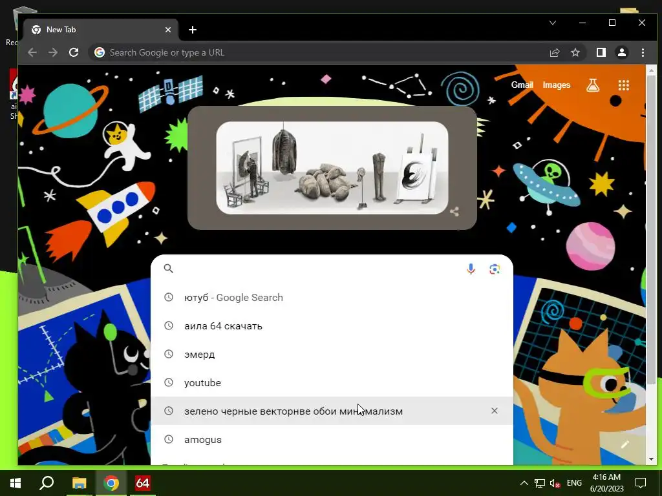Go back with the back arrow
662x496 pixels.
[32, 52]
